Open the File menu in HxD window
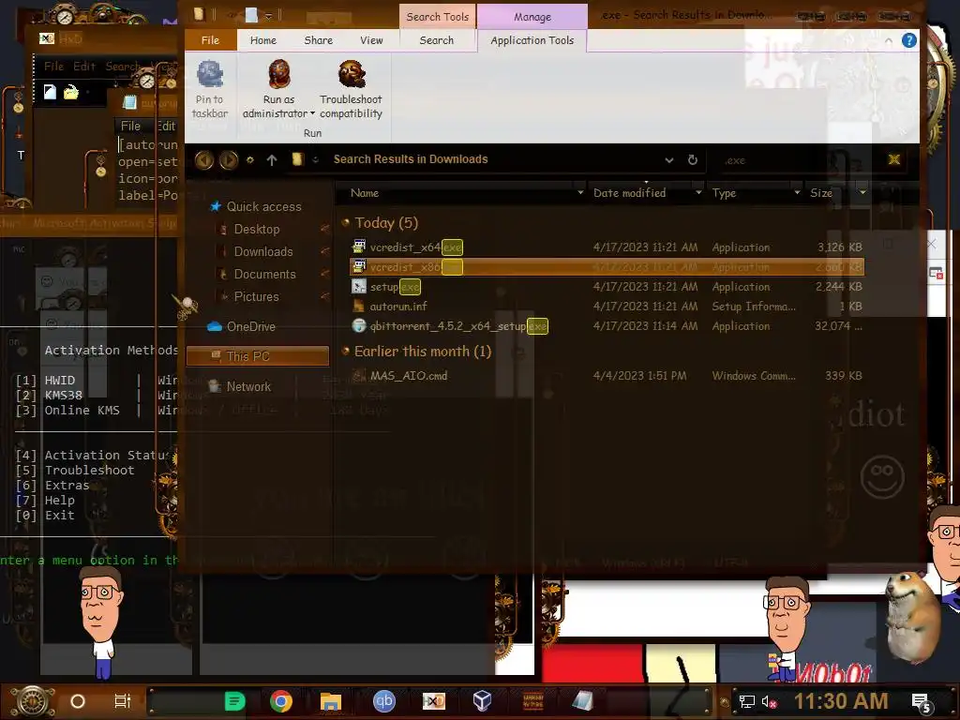 [53, 67]
